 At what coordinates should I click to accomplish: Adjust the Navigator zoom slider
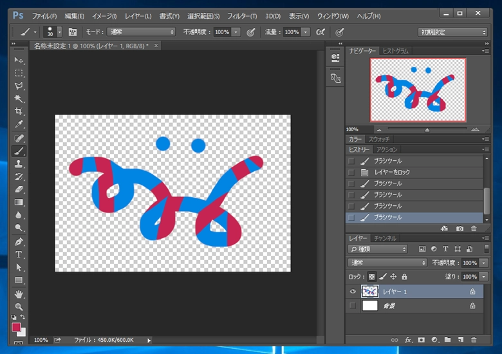pos(427,129)
